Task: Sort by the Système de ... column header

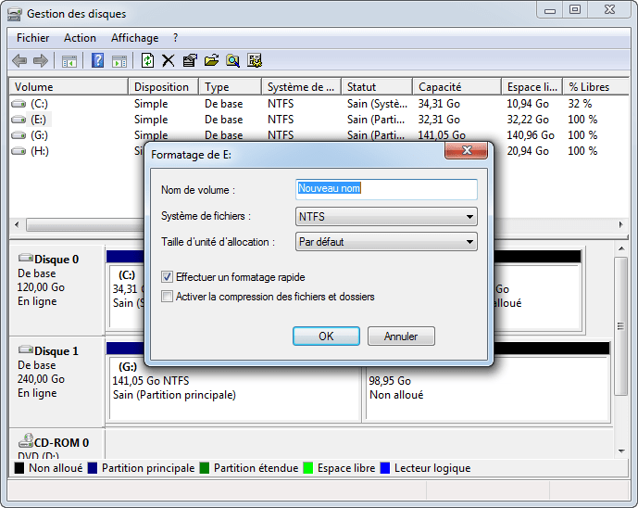Action: point(301,87)
